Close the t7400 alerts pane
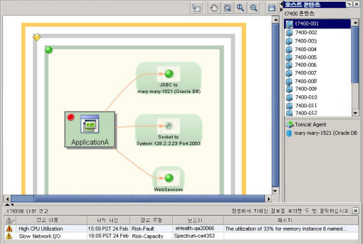 point(355,211)
